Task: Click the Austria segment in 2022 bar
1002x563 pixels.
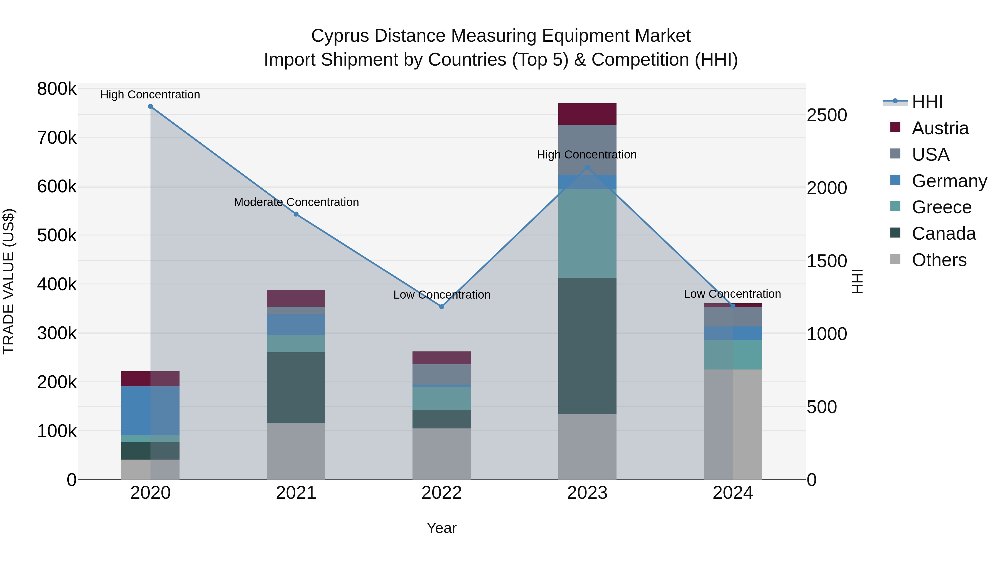Action: 441,358
